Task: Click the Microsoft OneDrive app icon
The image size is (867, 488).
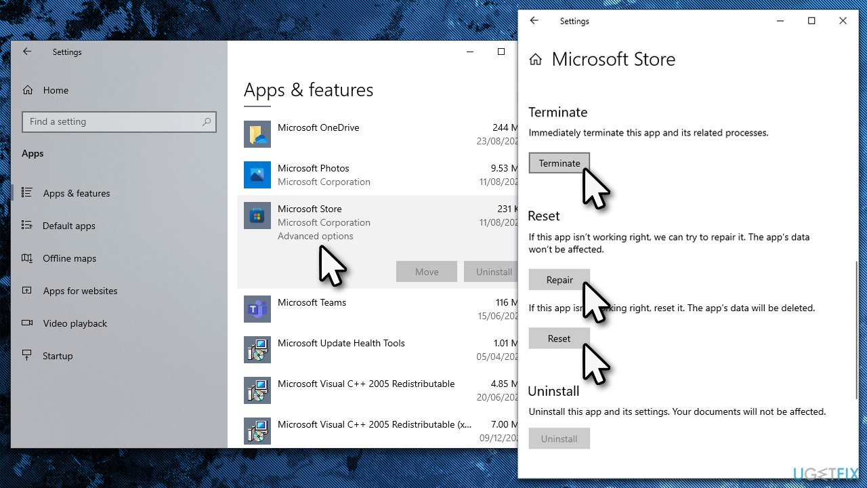Action: 257,134
